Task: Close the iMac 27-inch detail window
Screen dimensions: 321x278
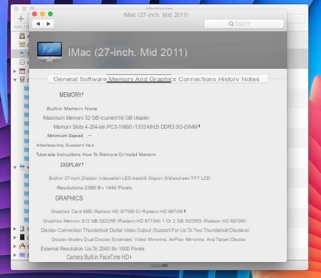Action: (35, 14)
